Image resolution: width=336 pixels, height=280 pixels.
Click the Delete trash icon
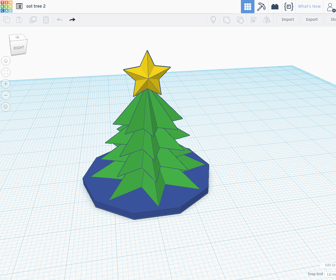pyautogui.click(x=46, y=20)
